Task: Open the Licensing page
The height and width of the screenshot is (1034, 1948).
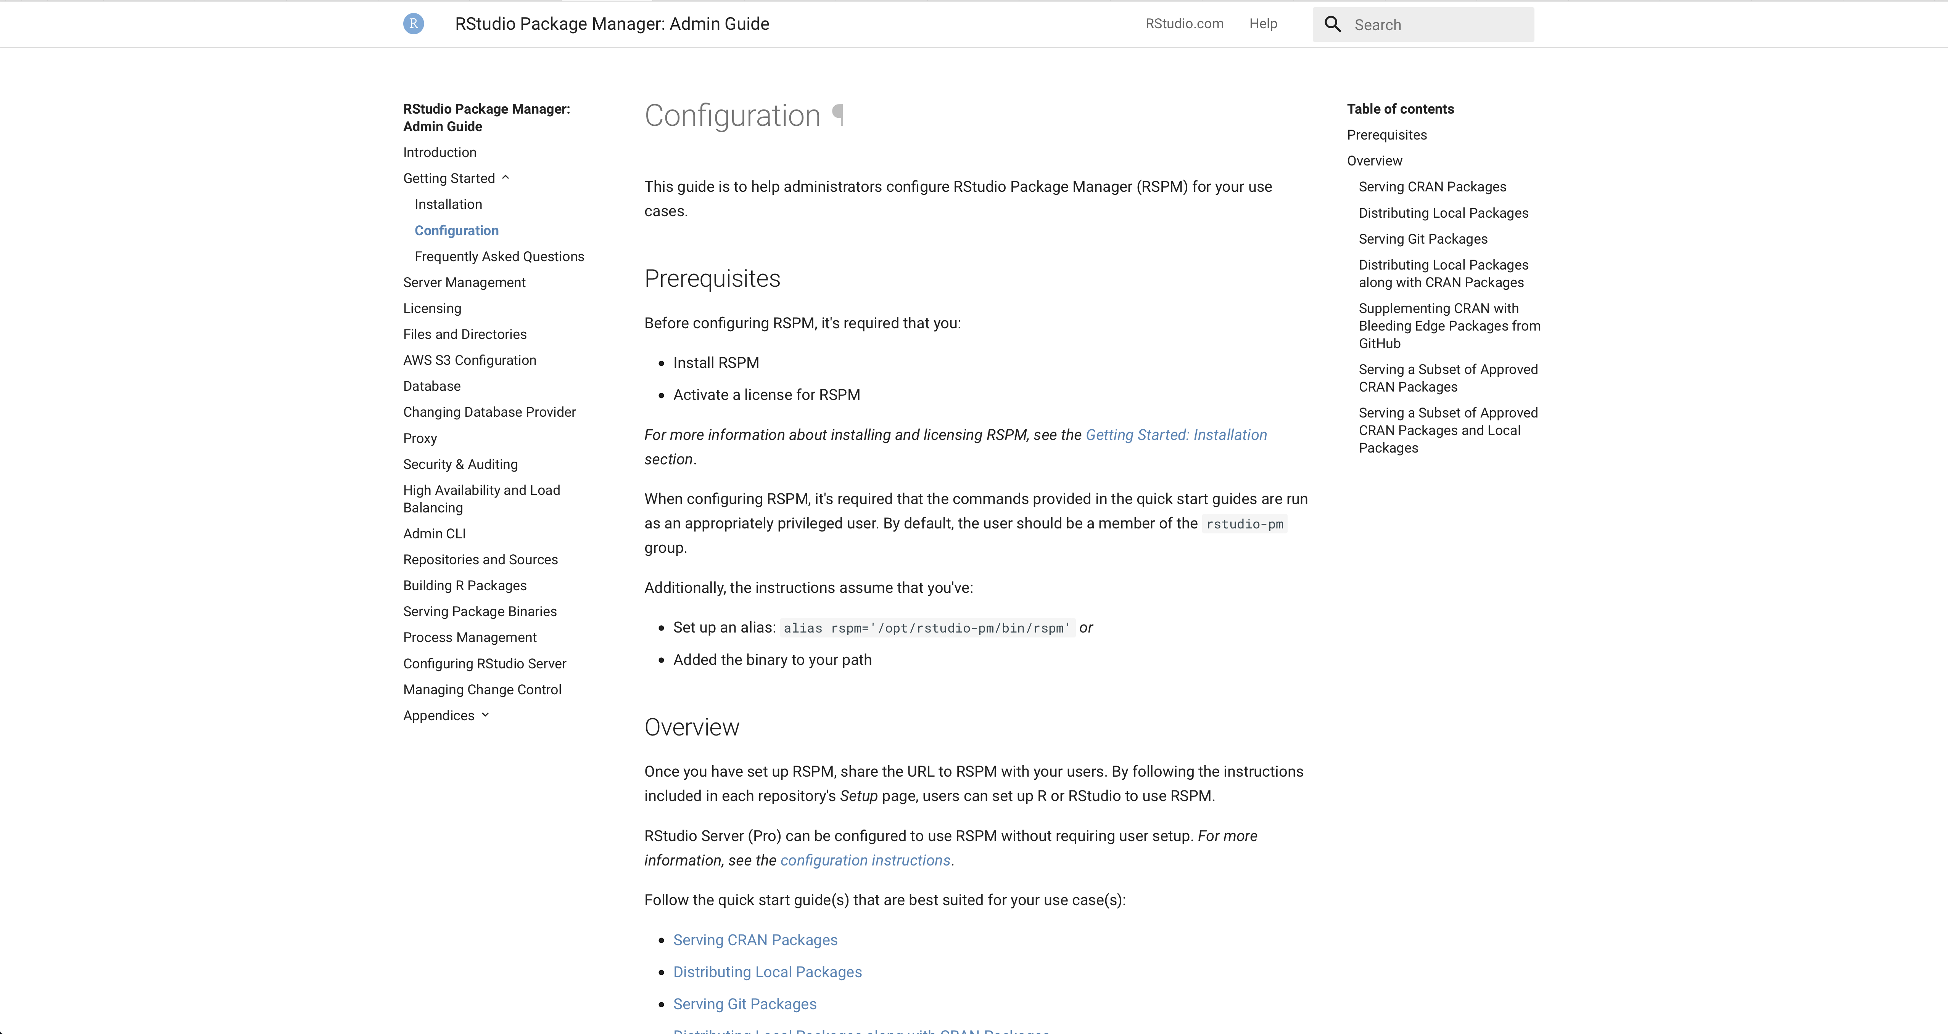Action: [x=432, y=308]
